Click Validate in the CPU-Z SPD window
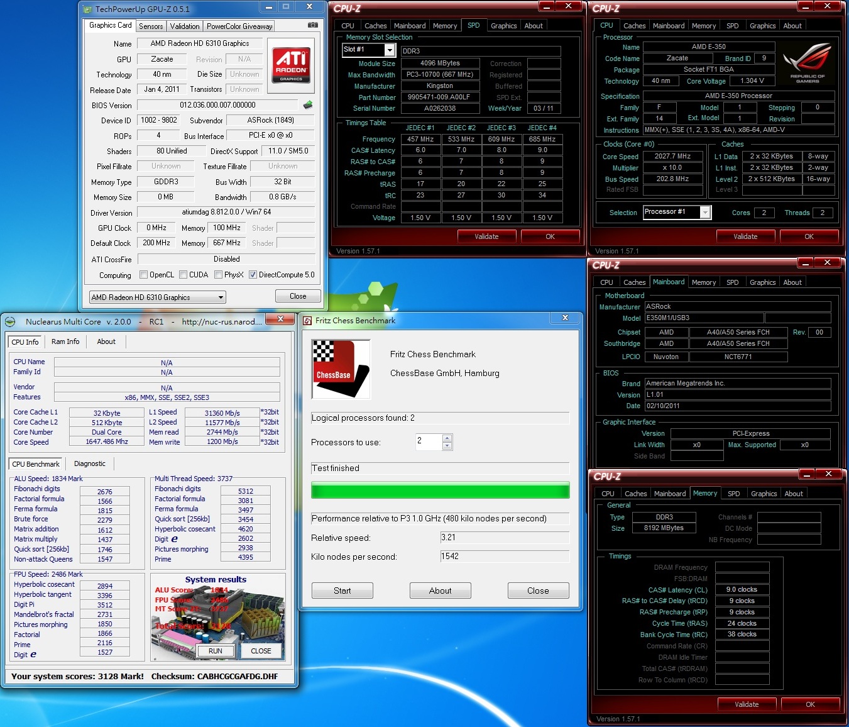 pos(486,236)
